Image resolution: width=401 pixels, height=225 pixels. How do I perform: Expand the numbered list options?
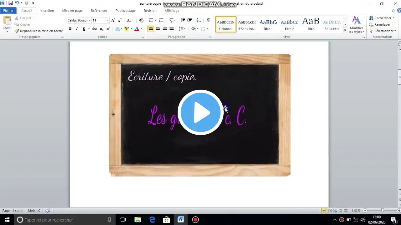(x=166, y=20)
